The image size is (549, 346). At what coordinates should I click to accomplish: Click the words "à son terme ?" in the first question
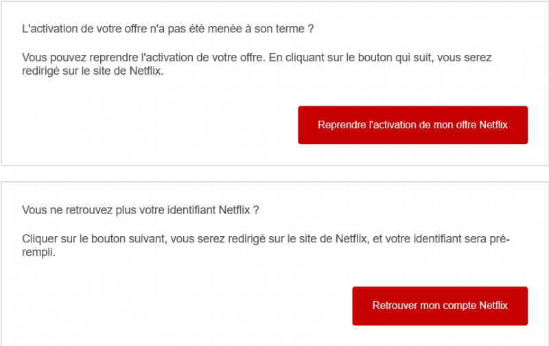292,30
